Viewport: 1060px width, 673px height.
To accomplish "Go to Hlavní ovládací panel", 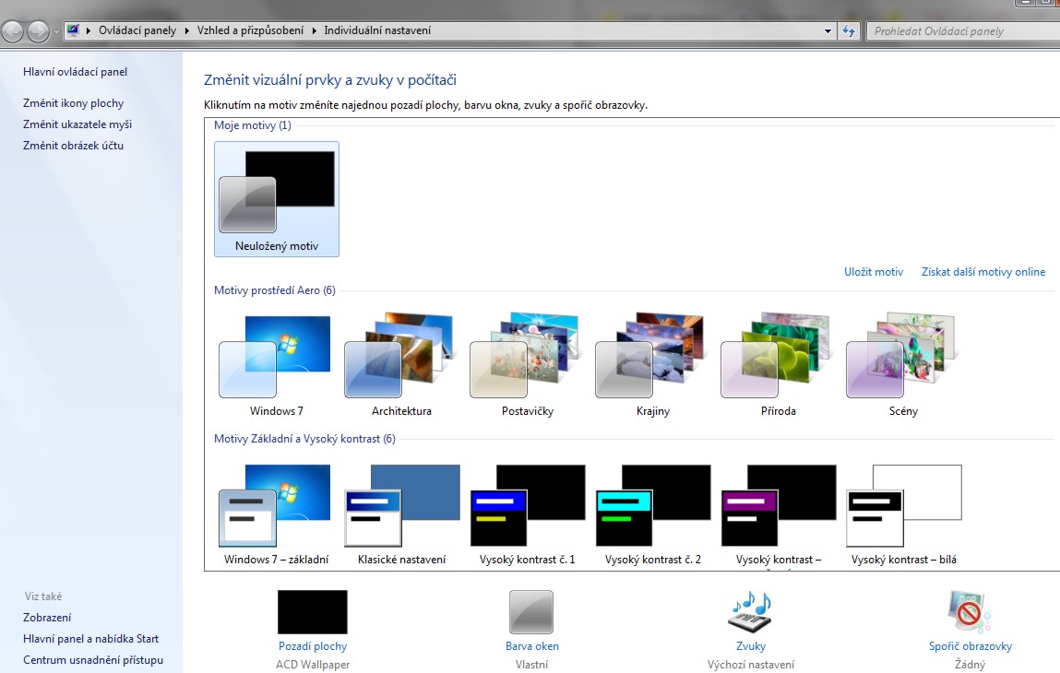I will (75, 72).
